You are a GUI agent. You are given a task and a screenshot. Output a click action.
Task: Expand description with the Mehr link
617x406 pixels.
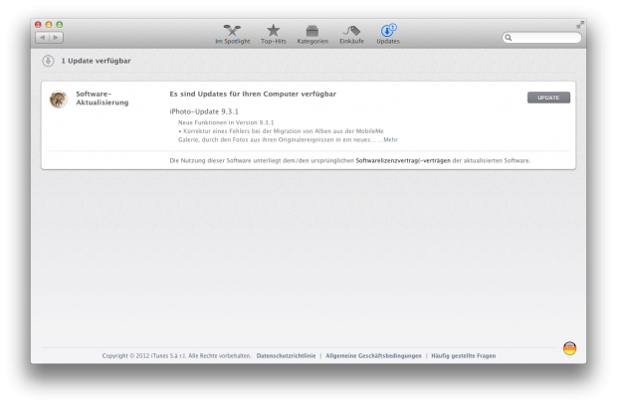pyautogui.click(x=390, y=139)
